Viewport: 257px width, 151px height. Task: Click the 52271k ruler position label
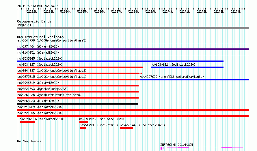point(185,12)
